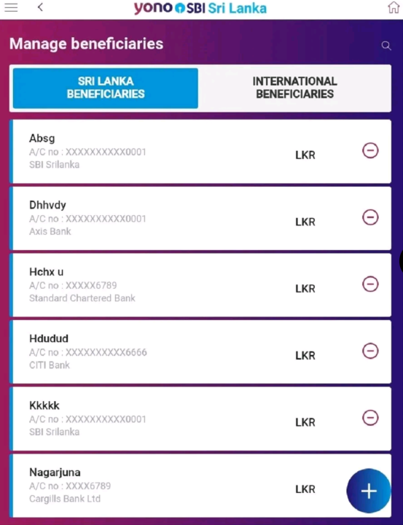Image resolution: width=403 pixels, height=525 pixels.
Task: Select the Kkkkk SBI Srilanka entry
Action: click(200, 419)
